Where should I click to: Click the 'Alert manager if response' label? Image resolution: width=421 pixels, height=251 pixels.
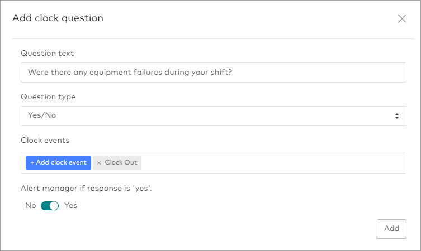pos(86,189)
